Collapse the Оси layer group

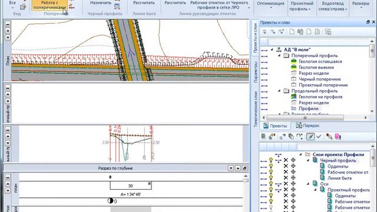308,184
